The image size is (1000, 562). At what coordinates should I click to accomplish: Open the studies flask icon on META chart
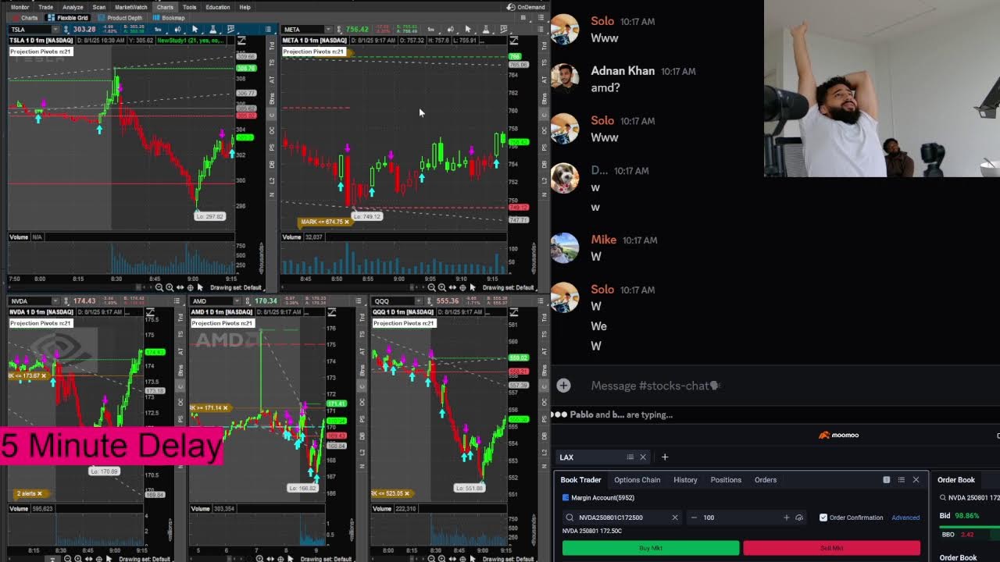pos(486,30)
